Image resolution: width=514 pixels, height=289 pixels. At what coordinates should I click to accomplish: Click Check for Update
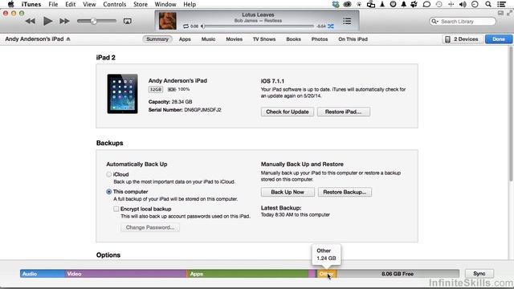point(288,112)
